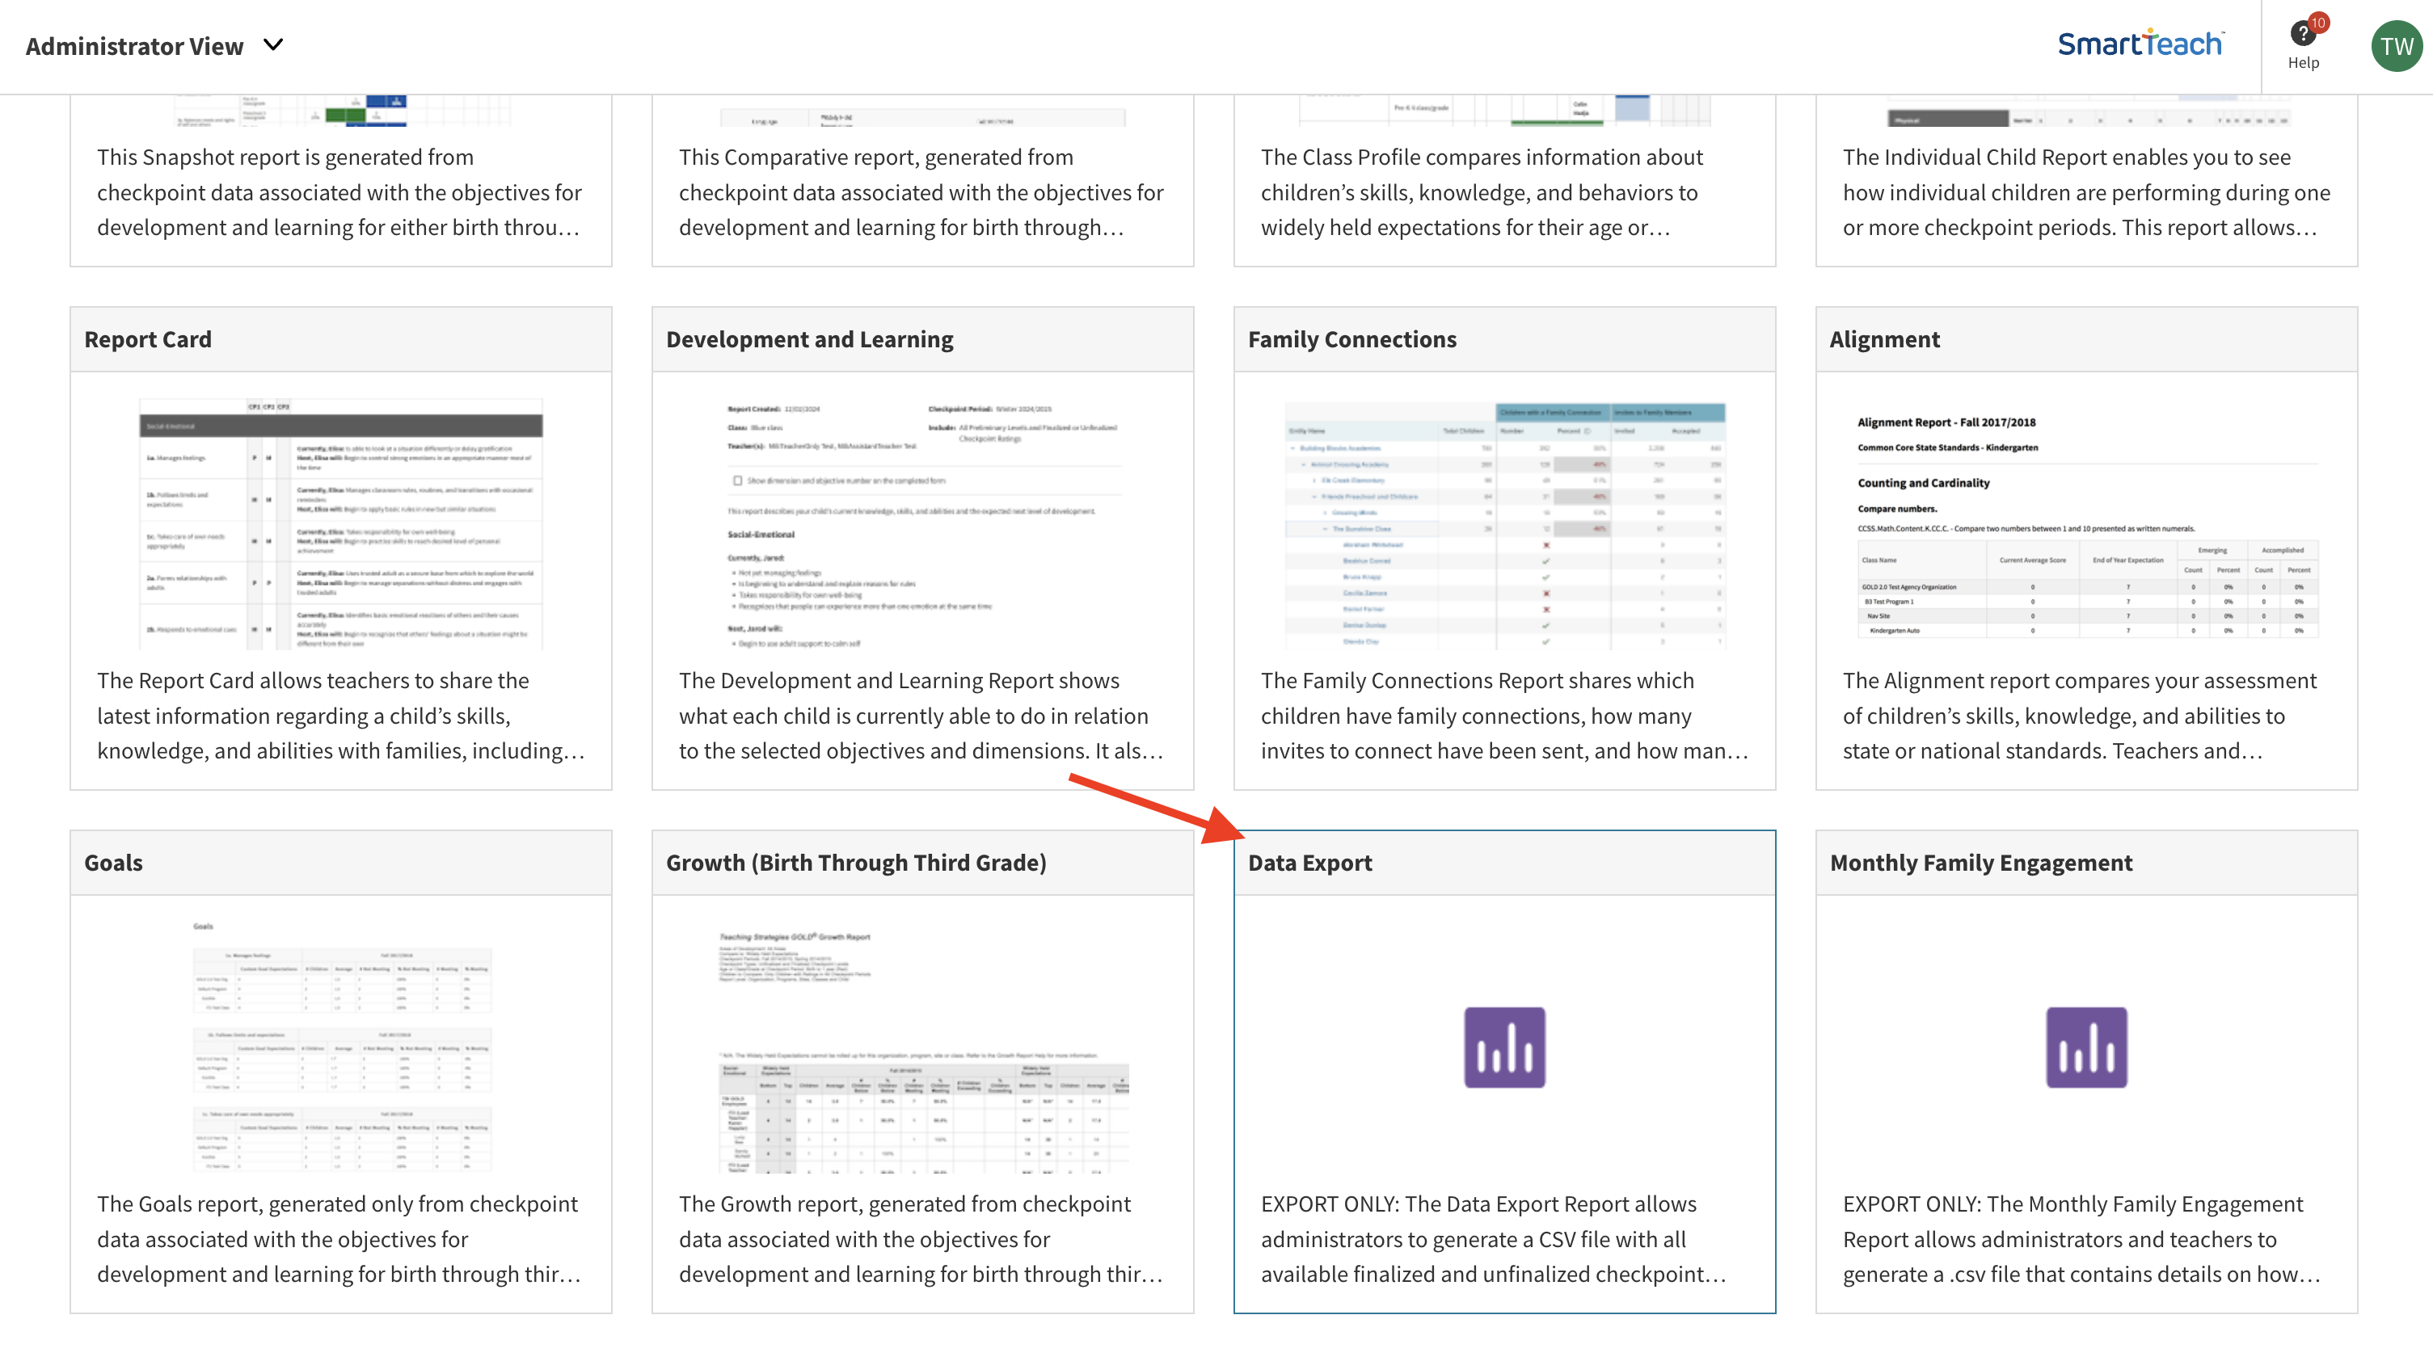The image size is (2433, 1357).
Task: Open the Administrator View dropdown
Action: pyautogui.click(x=154, y=45)
